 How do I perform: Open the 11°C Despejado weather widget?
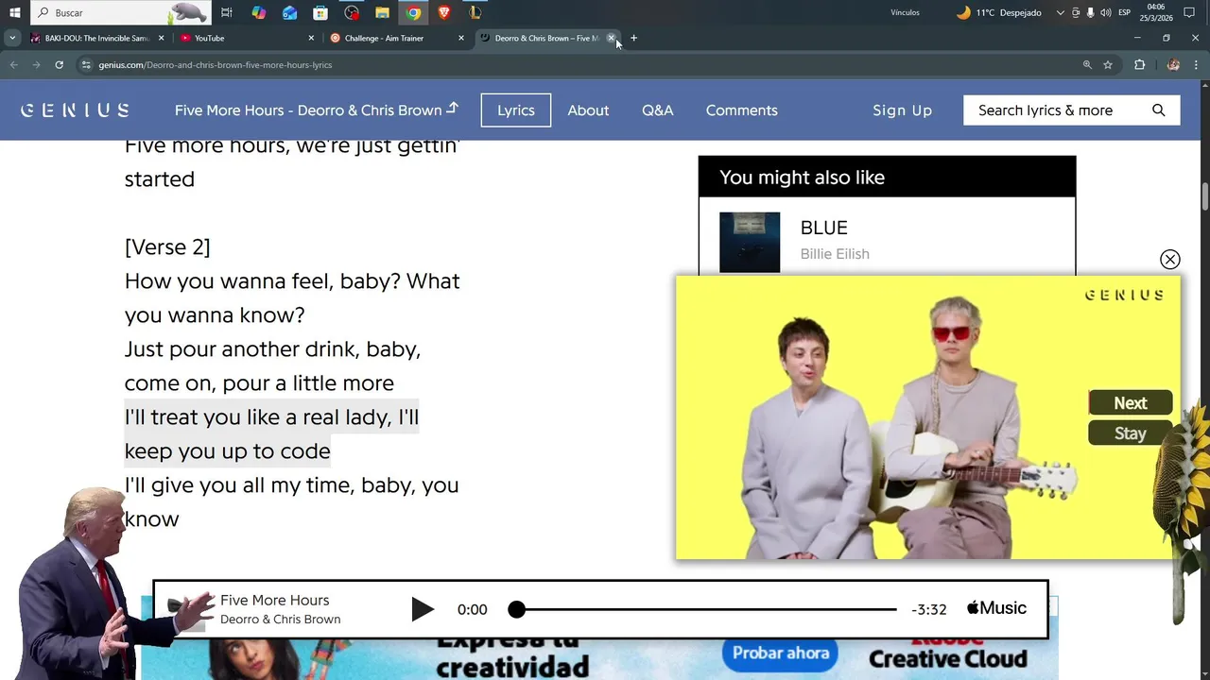click(x=999, y=12)
